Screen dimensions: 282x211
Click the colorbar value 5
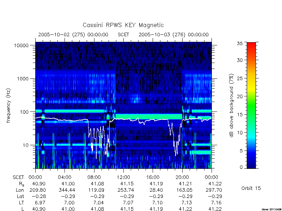241,151
